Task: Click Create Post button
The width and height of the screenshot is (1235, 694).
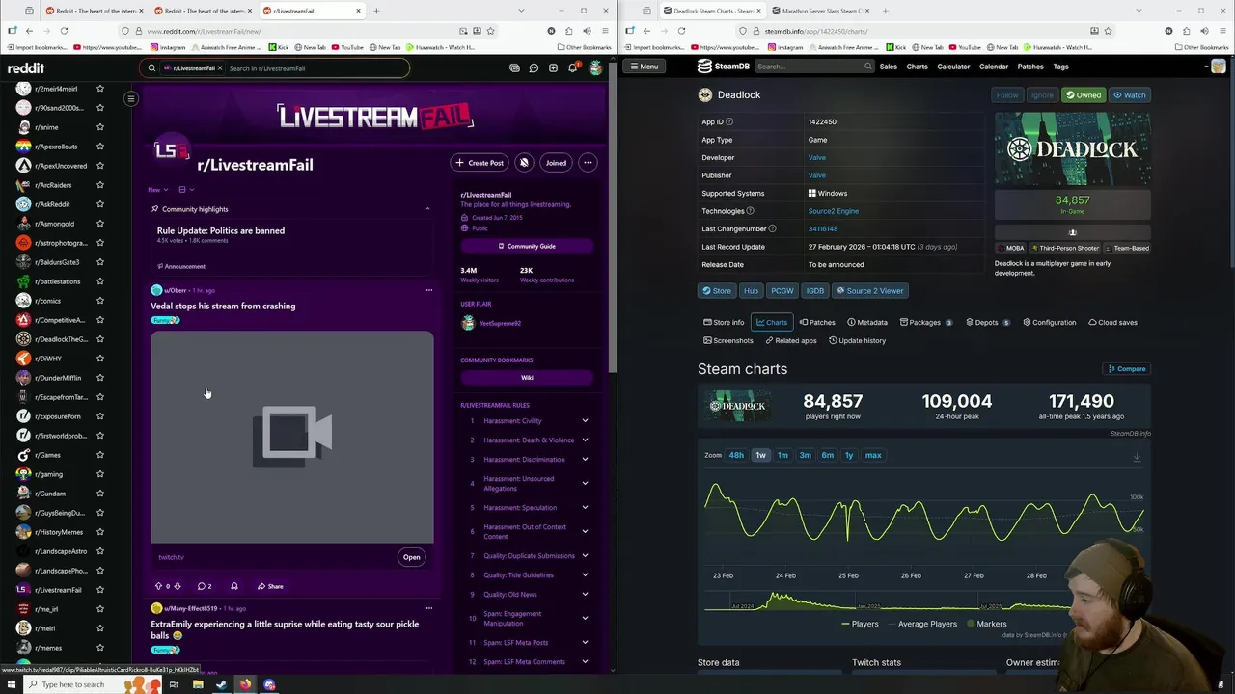Action: pyautogui.click(x=480, y=163)
